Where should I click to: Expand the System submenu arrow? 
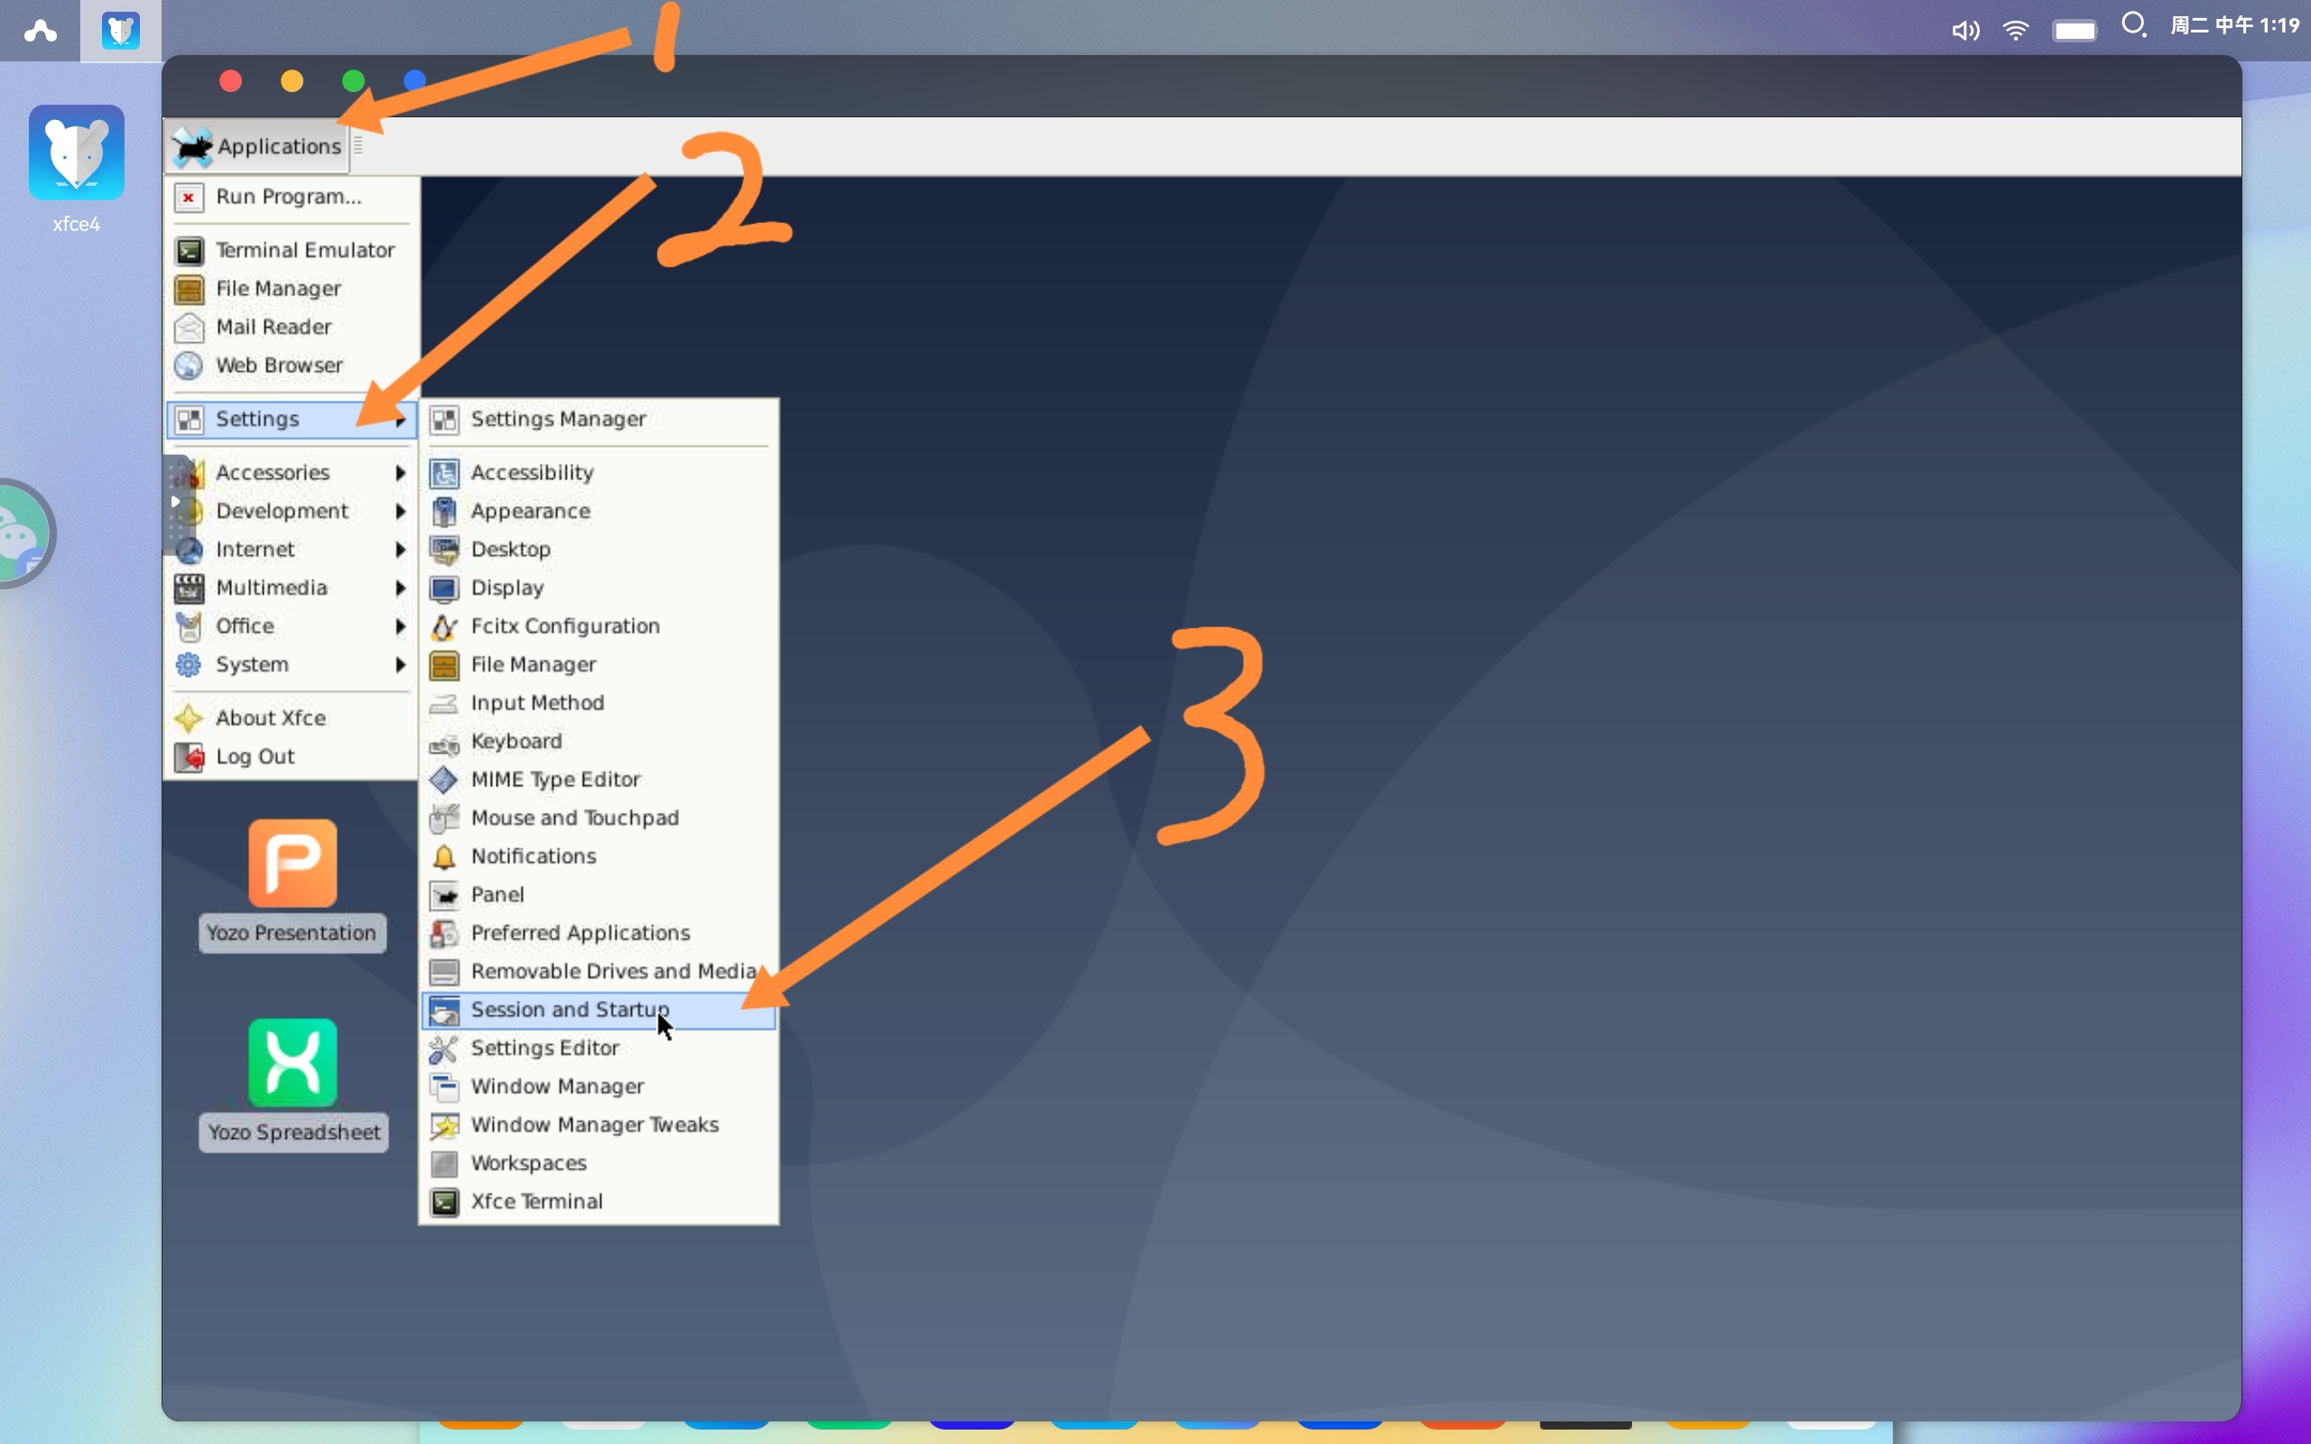400,663
